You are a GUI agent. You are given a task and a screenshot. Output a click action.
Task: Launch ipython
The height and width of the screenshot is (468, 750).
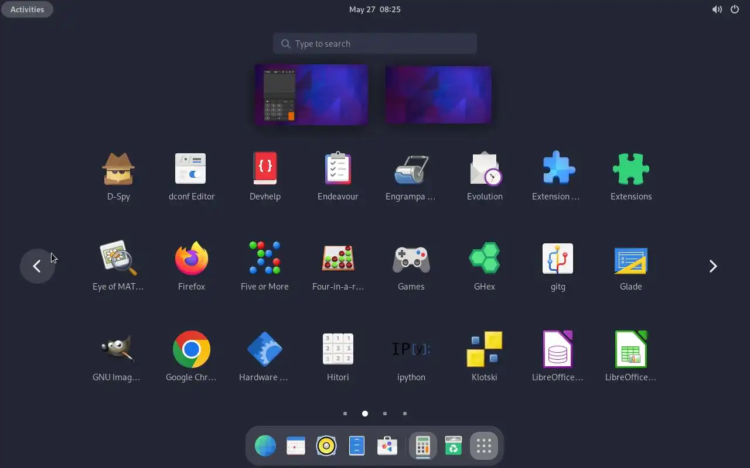[x=411, y=357]
